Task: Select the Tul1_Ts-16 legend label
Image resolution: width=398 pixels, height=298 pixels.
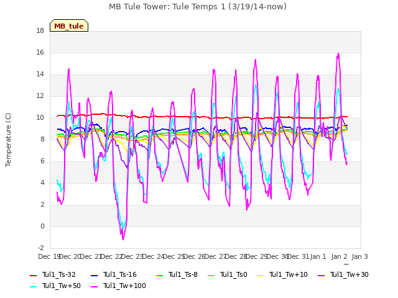Action: (120, 274)
